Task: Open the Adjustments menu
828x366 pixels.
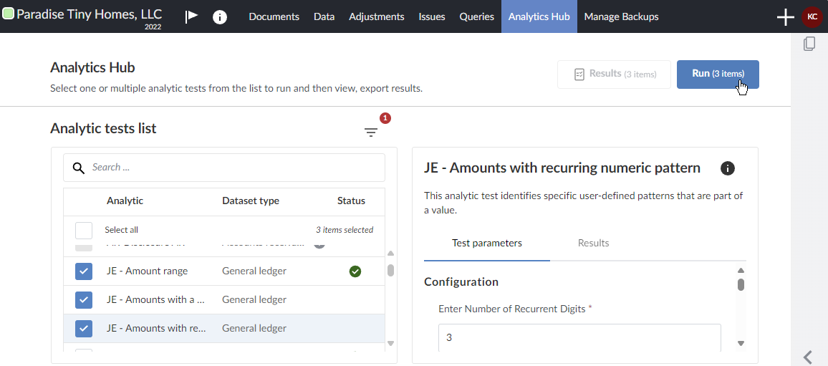Action: coord(376,16)
